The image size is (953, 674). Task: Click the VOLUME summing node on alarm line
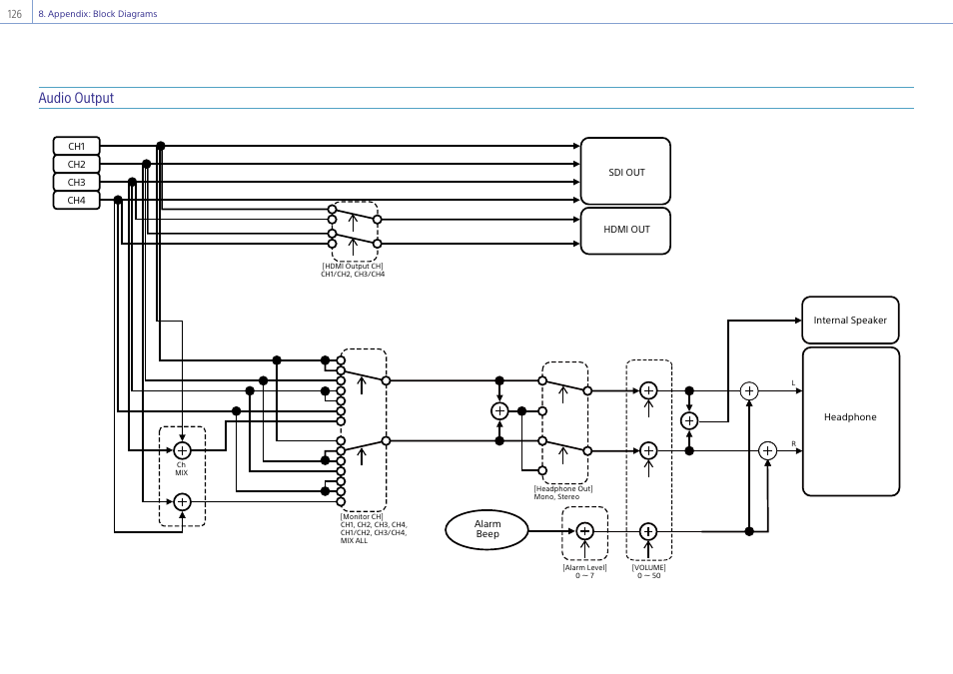coord(648,531)
